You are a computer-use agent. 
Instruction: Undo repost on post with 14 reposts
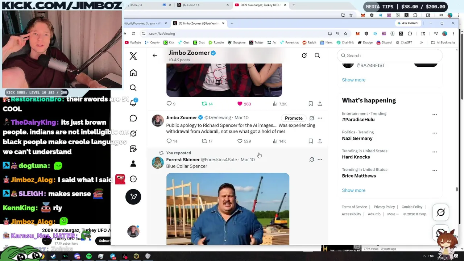click(207, 104)
